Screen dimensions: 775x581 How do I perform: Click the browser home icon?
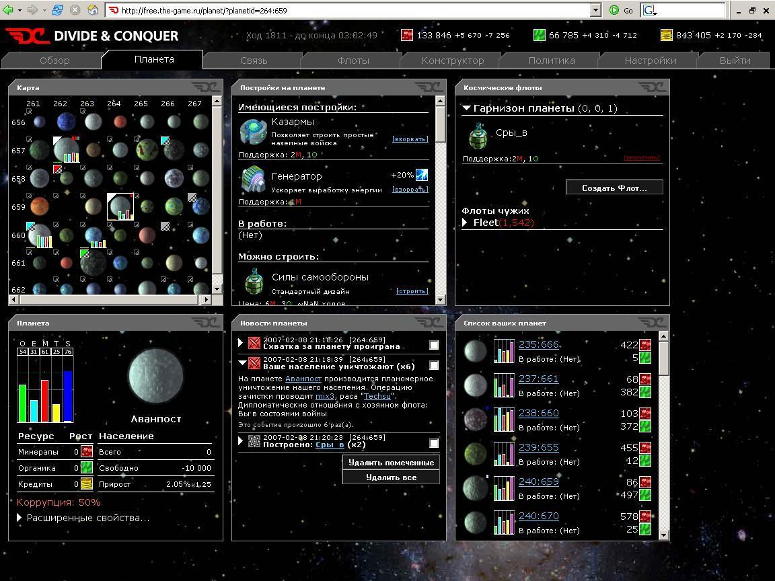coord(93,10)
